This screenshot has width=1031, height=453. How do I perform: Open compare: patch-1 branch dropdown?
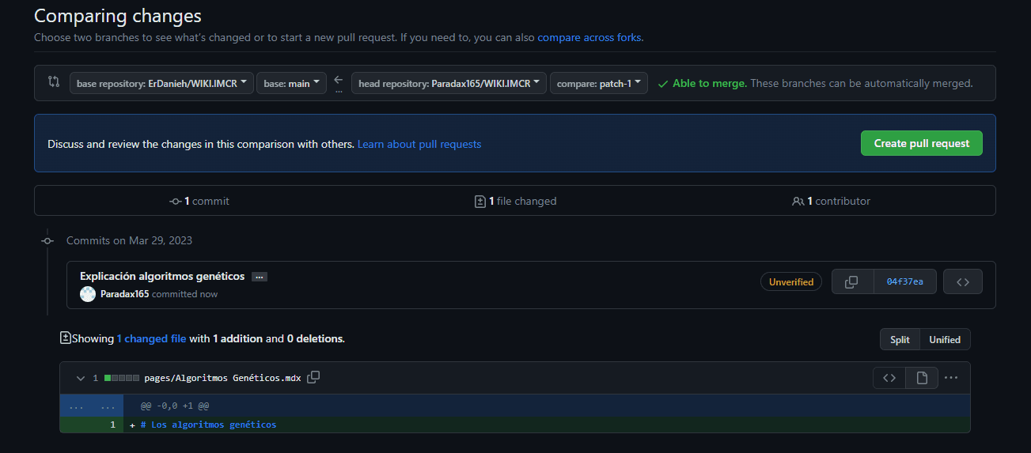(x=598, y=83)
